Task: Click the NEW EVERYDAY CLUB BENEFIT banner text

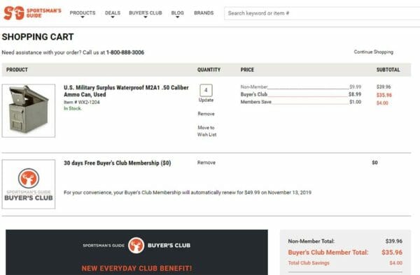Action: 136,268
